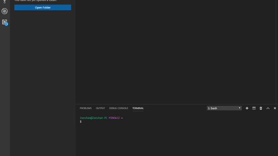The height and width of the screenshot is (156, 278).
Task: Focus the bash terminal prompt line
Action: pyautogui.click(x=81, y=122)
